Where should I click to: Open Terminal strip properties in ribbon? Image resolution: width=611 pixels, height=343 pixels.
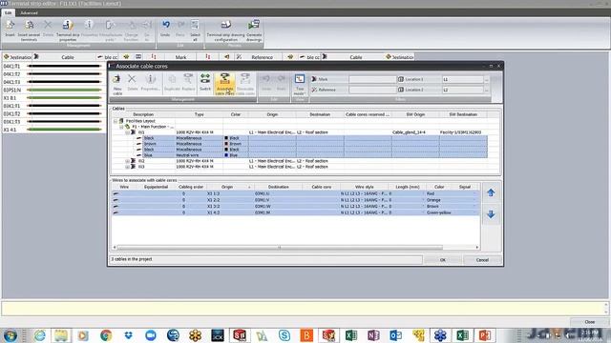pos(68,30)
